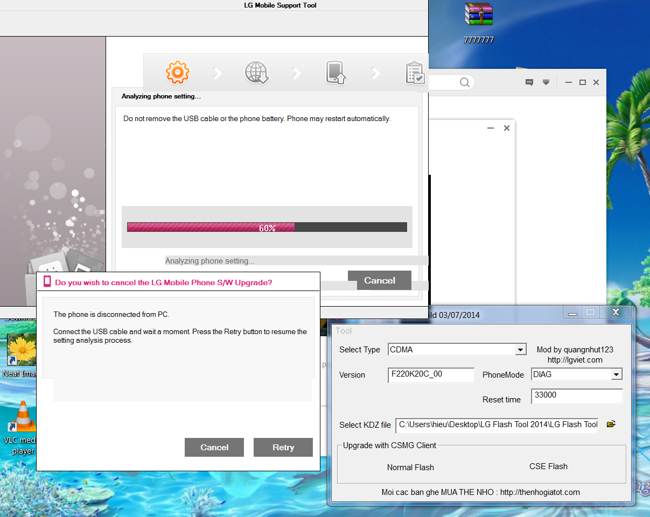Click the 'Select KDZ file' label

[x=365, y=424]
